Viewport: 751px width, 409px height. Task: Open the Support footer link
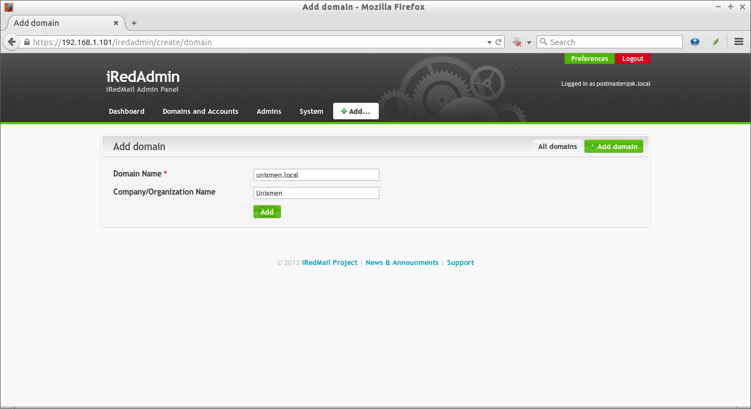pos(460,263)
